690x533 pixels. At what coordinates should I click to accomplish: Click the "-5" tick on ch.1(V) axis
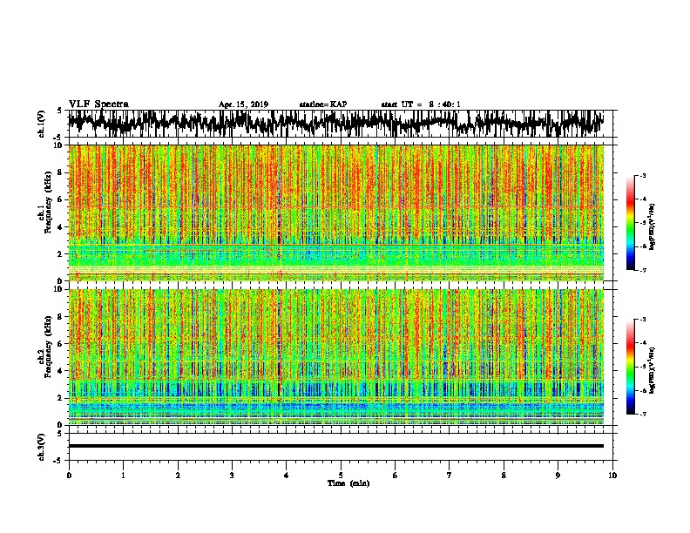pyautogui.click(x=58, y=138)
